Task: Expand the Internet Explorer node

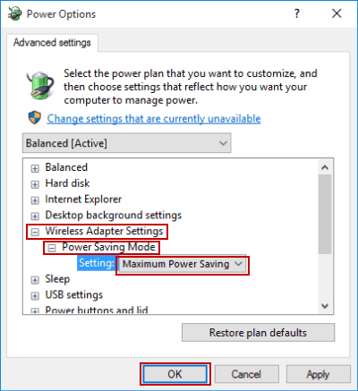Action: [35, 200]
